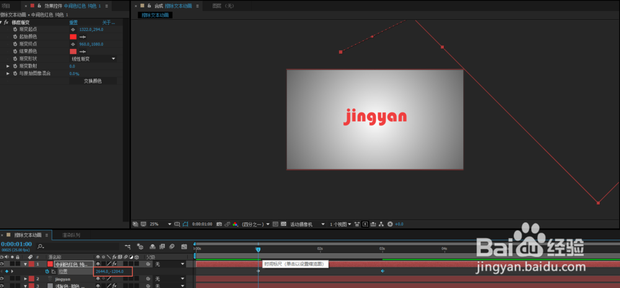The height and width of the screenshot is (288, 620).
Task: Open the 起始颜色 red color swatch
Action: tap(73, 37)
